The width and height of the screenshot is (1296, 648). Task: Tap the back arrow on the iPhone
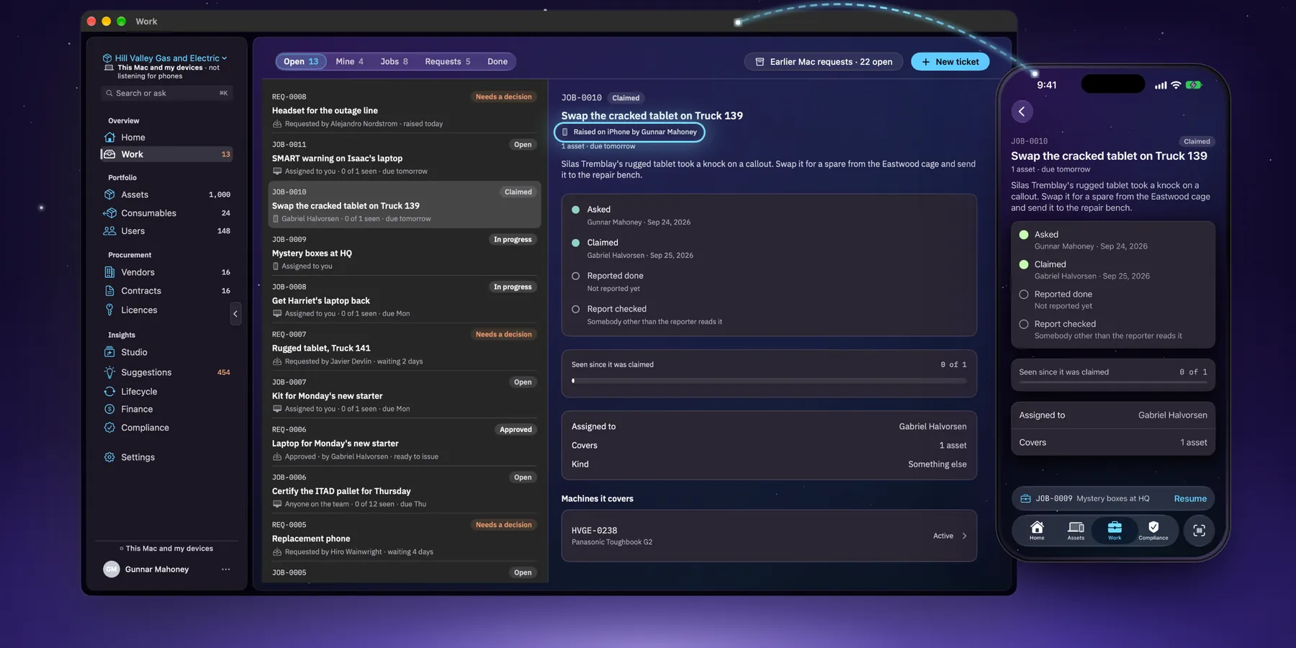pyautogui.click(x=1022, y=112)
